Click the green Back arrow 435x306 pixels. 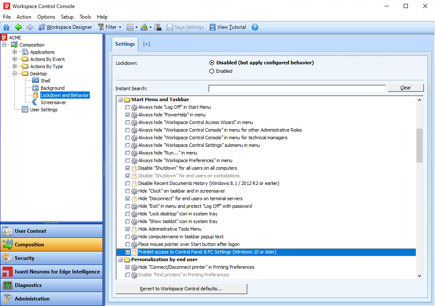coord(18,27)
